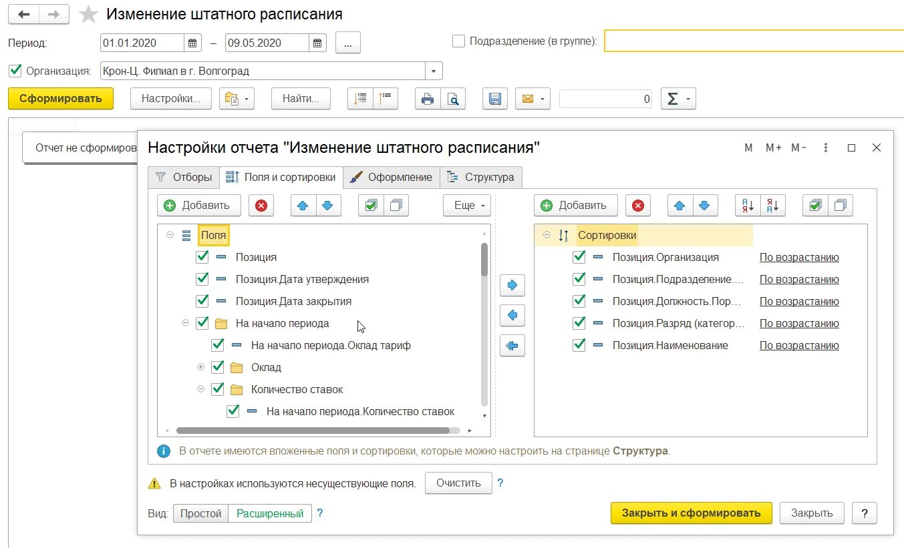
Task: Open the period selection ellipsis button
Action: pyautogui.click(x=347, y=43)
